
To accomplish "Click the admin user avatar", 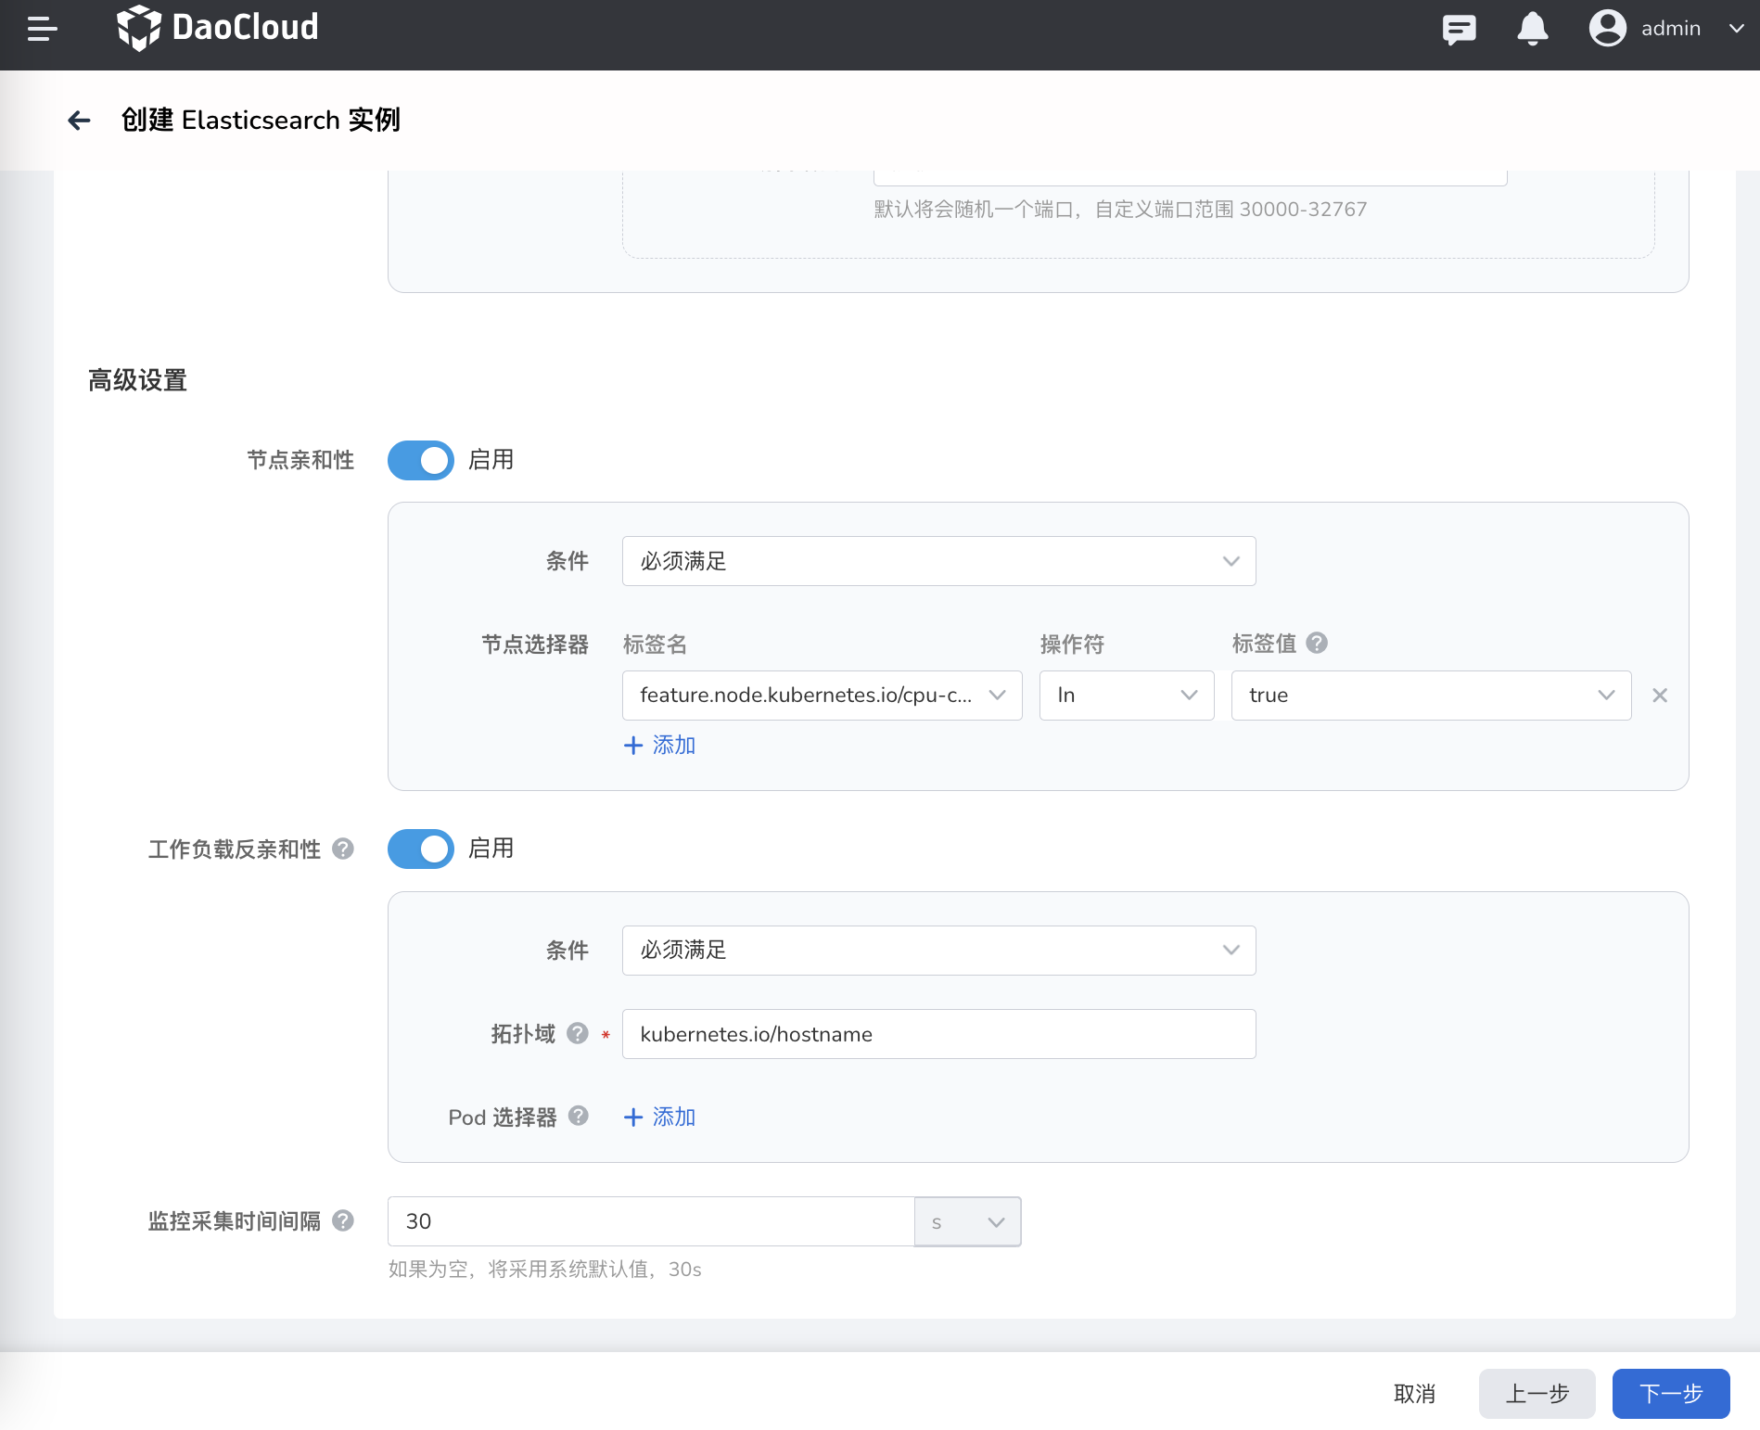I will point(1607,28).
